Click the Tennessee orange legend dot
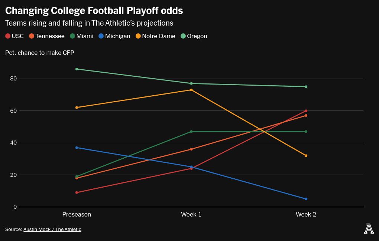Screen dimensions: 379x241 [32, 36]
